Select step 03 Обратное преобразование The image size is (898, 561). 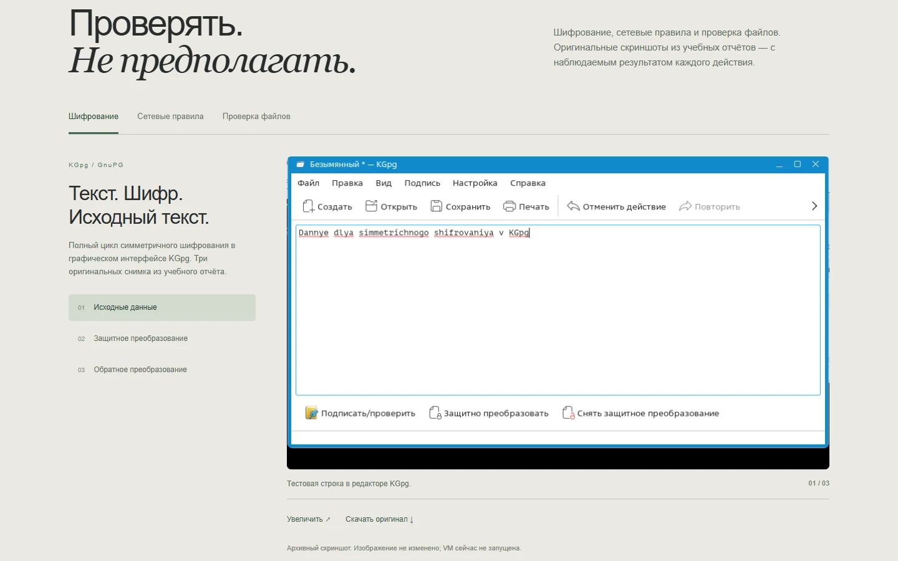point(162,370)
